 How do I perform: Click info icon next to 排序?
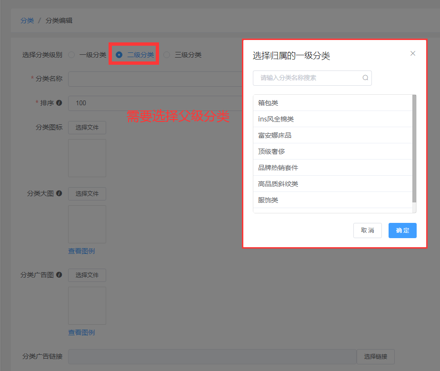tap(59, 103)
